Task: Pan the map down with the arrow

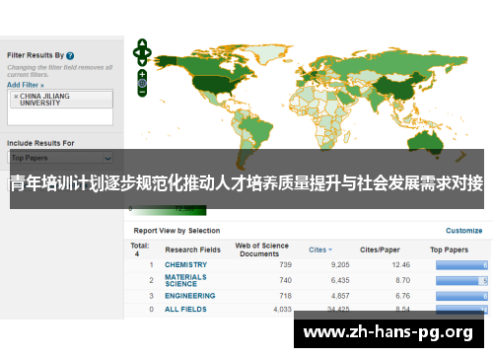Action: click(142, 61)
